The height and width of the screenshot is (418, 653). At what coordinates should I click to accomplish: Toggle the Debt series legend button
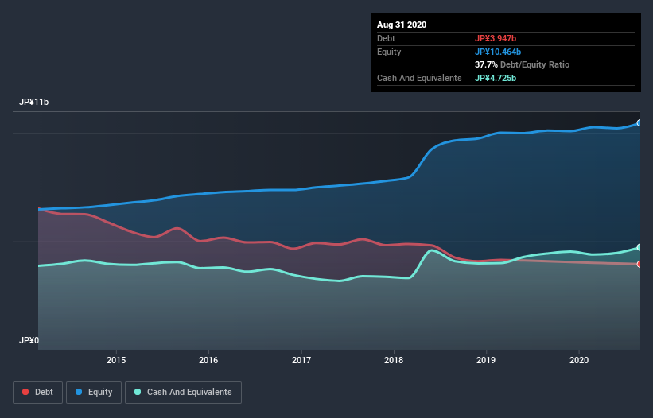point(38,393)
